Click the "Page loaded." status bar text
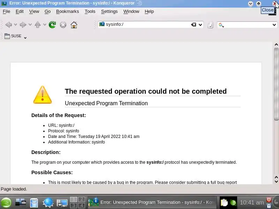The image size is (279, 209). (14, 189)
